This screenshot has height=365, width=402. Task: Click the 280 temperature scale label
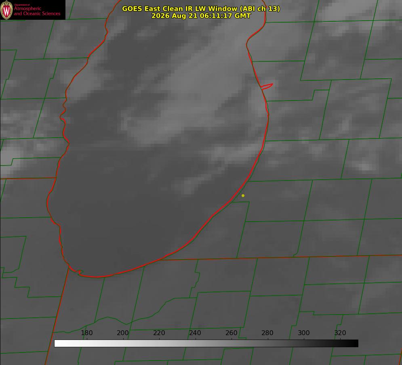267,333
